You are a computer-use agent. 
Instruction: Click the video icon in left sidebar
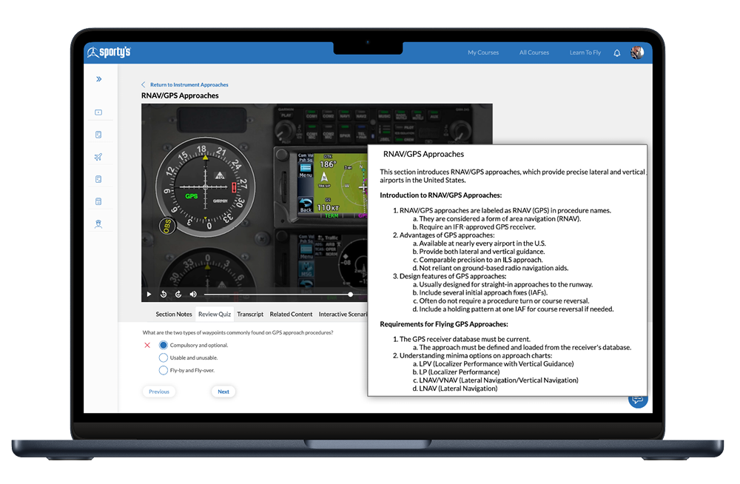click(x=98, y=112)
